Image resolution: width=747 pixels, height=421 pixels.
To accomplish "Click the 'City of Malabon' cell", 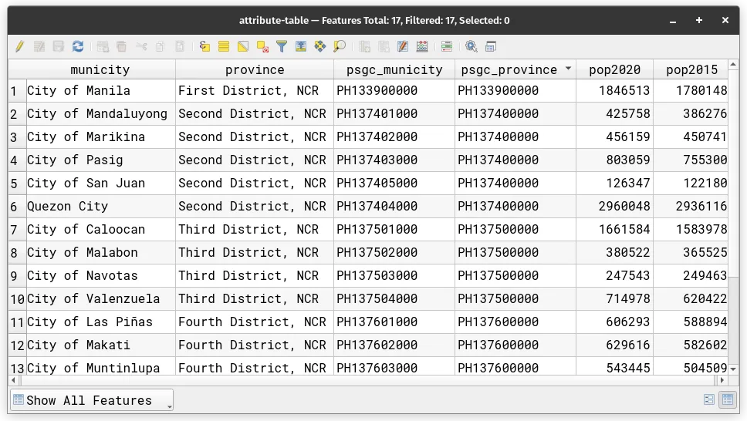I will (x=101, y=252).
